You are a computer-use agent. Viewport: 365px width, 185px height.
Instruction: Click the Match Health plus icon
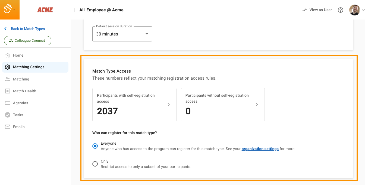click(x=8, y=91)
